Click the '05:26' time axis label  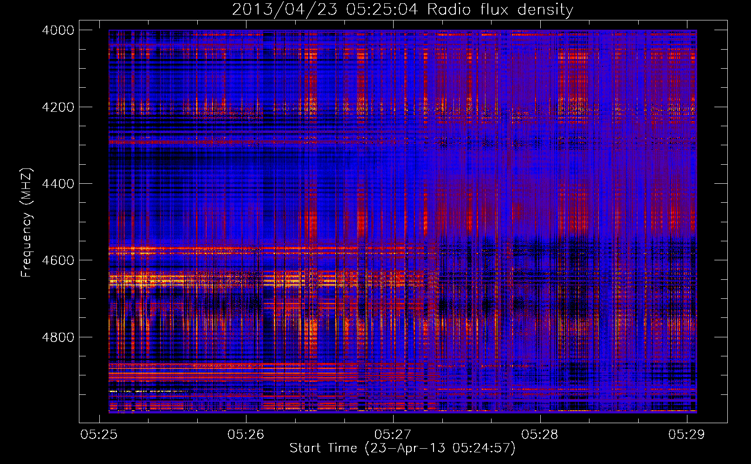tap(246, 434)
